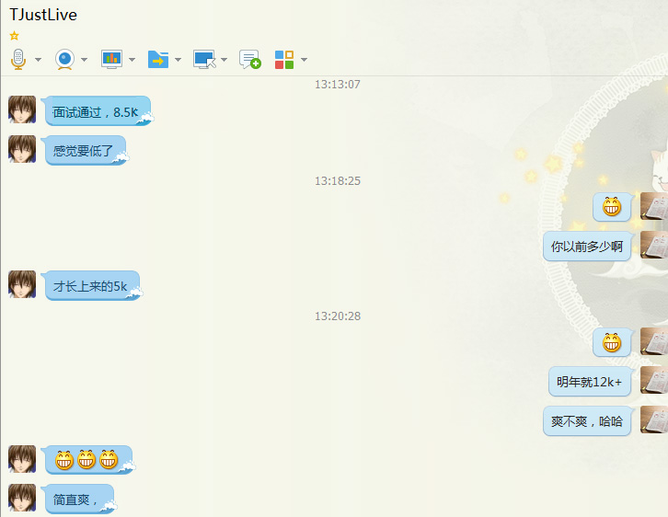
Task: Click the grin emoji sent under 13:18:25
Action: coord(611,207)
